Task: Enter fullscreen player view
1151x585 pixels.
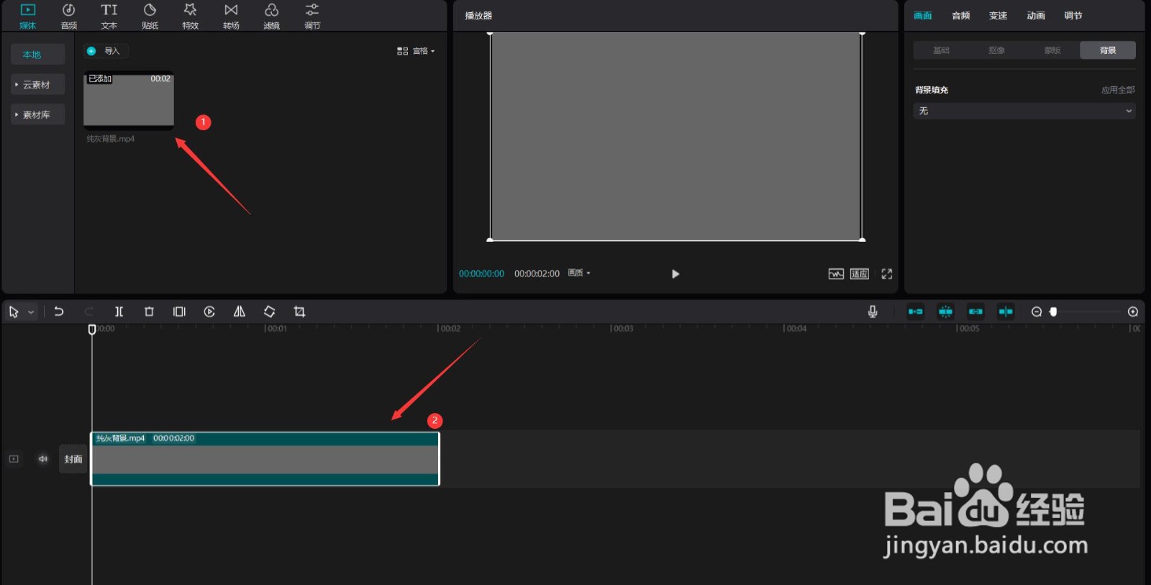Action: click(887, 274)
